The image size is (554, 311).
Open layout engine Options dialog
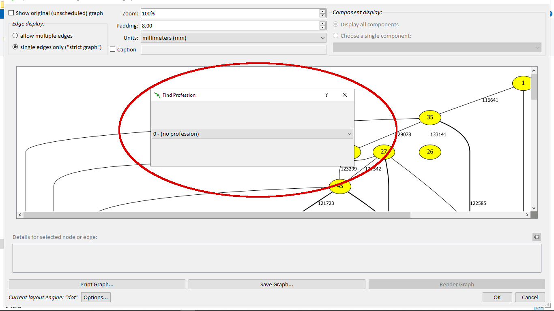pyautogui.click(x=96, y=297)
